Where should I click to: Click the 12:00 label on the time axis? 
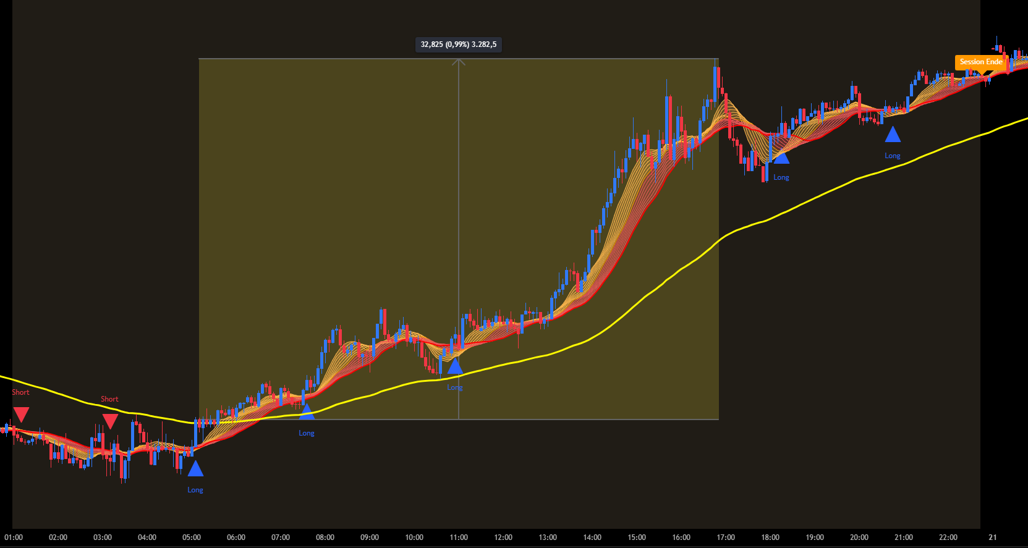pos(503,537)
